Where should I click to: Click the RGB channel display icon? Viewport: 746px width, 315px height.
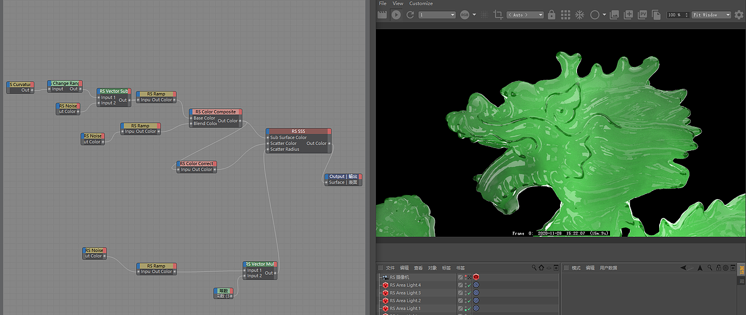pos(465,15)
